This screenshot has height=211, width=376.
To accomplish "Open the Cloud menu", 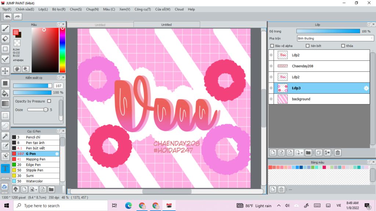I will coord(179,9).
